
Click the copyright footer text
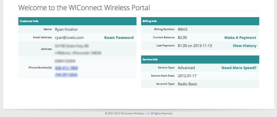tap(138, 114)
